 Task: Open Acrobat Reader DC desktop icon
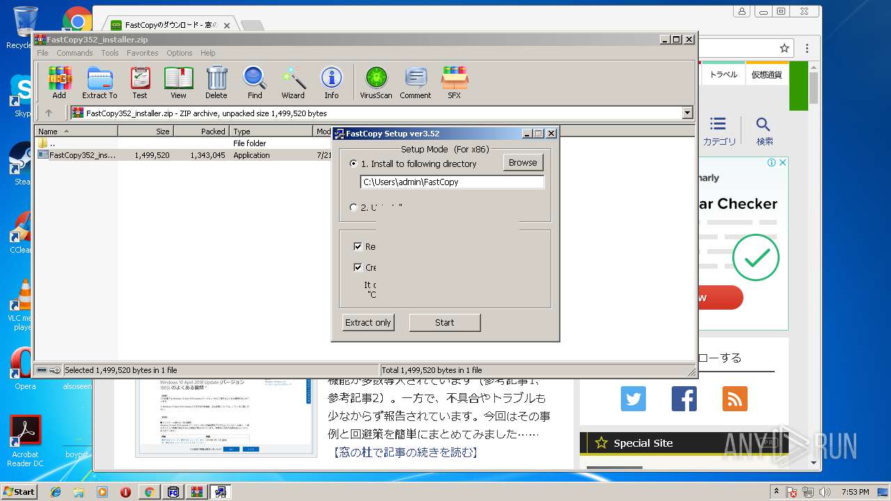pyautogui.click(x=26, y=441)
